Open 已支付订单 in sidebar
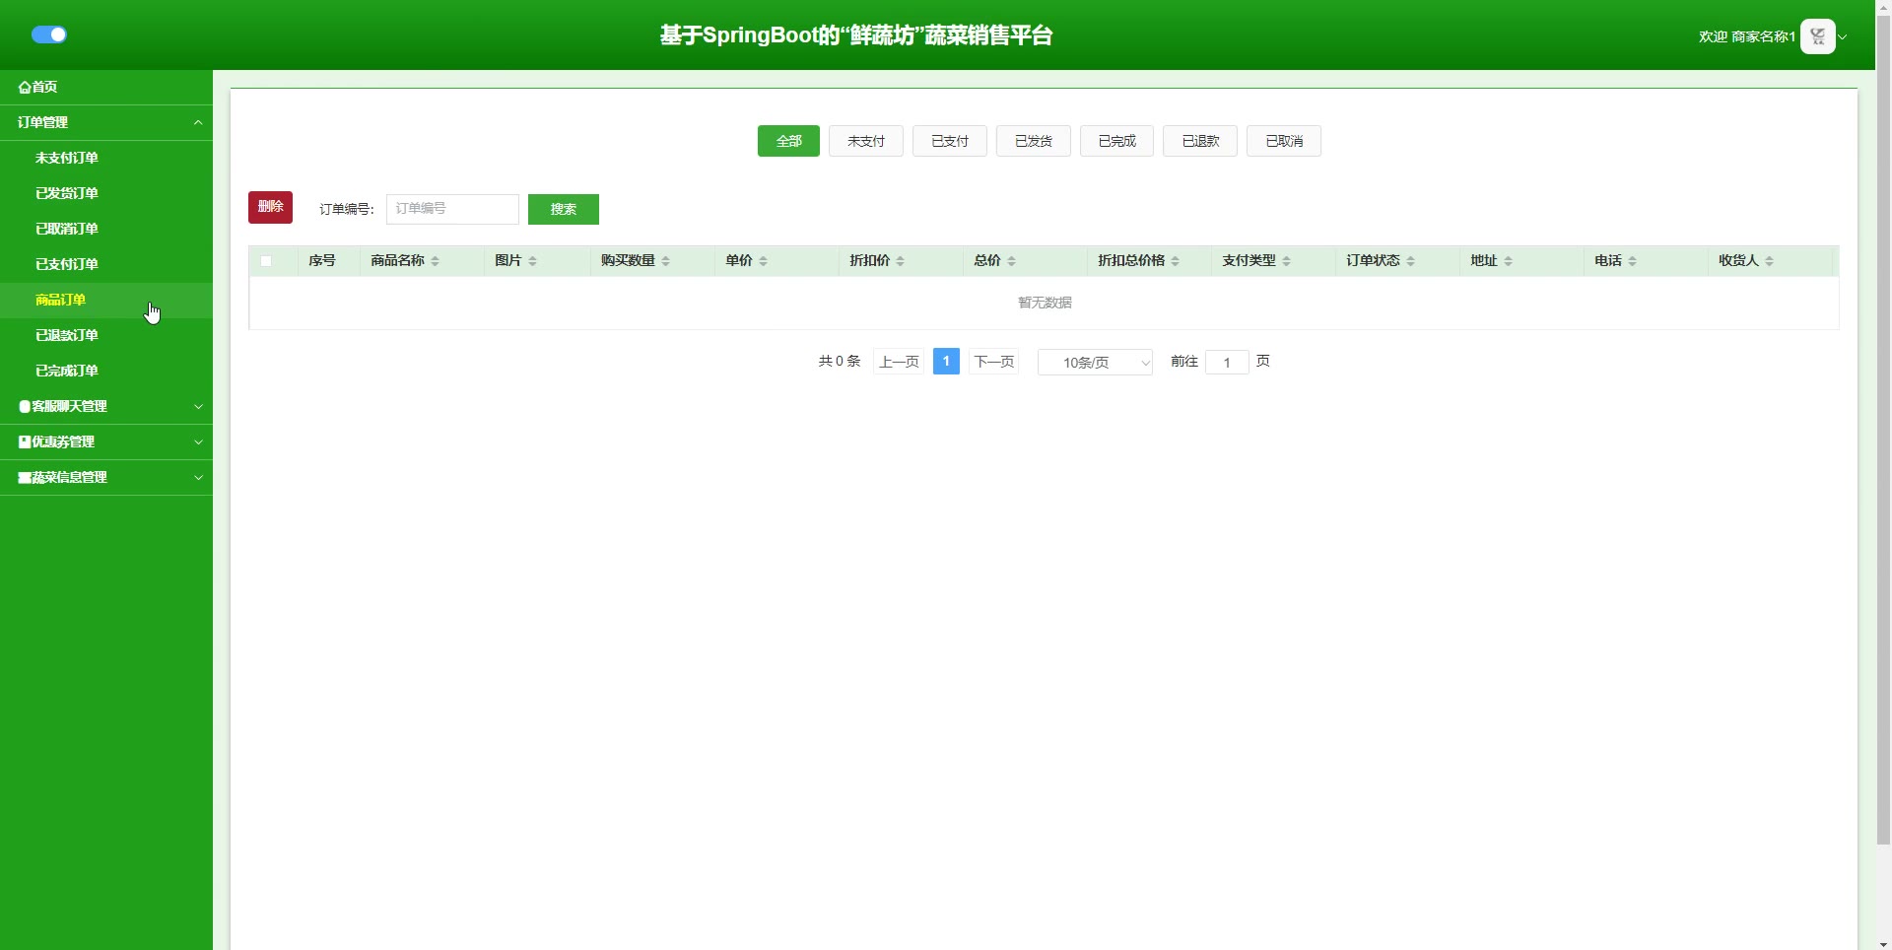This screenshot has height=950, width=1892. [x=106, y=264]
